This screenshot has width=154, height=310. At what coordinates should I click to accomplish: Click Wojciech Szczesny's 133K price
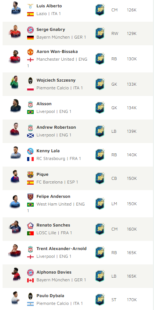pos(132,84)
